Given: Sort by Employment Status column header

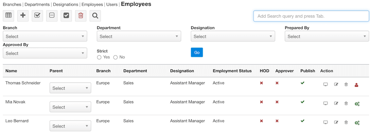Looking at the screenshot, I should 232,71.
